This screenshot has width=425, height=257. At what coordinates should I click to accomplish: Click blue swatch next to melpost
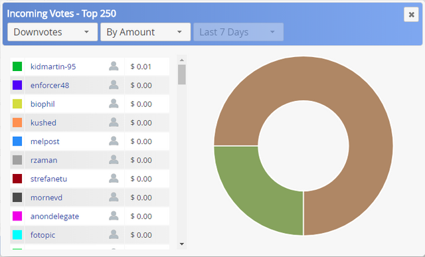pos(17,141)
